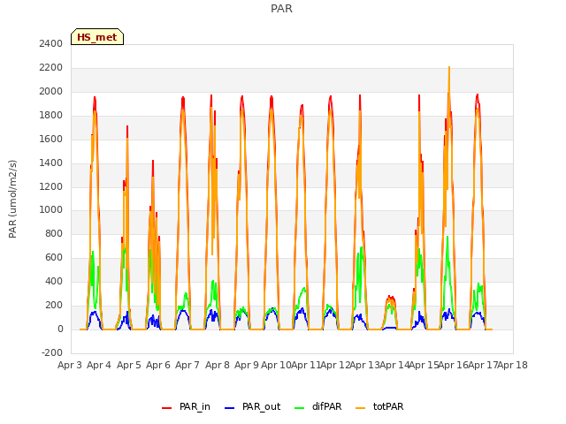The width and height of the screenshot is (566, 424).
Task: Click the tallest orange totPAR spike above 2200
Action: pyautogui.click(x=449, y=69)
